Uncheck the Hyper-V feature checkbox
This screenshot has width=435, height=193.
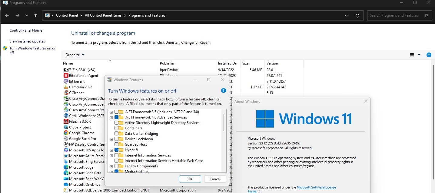(x=117, y=150)
